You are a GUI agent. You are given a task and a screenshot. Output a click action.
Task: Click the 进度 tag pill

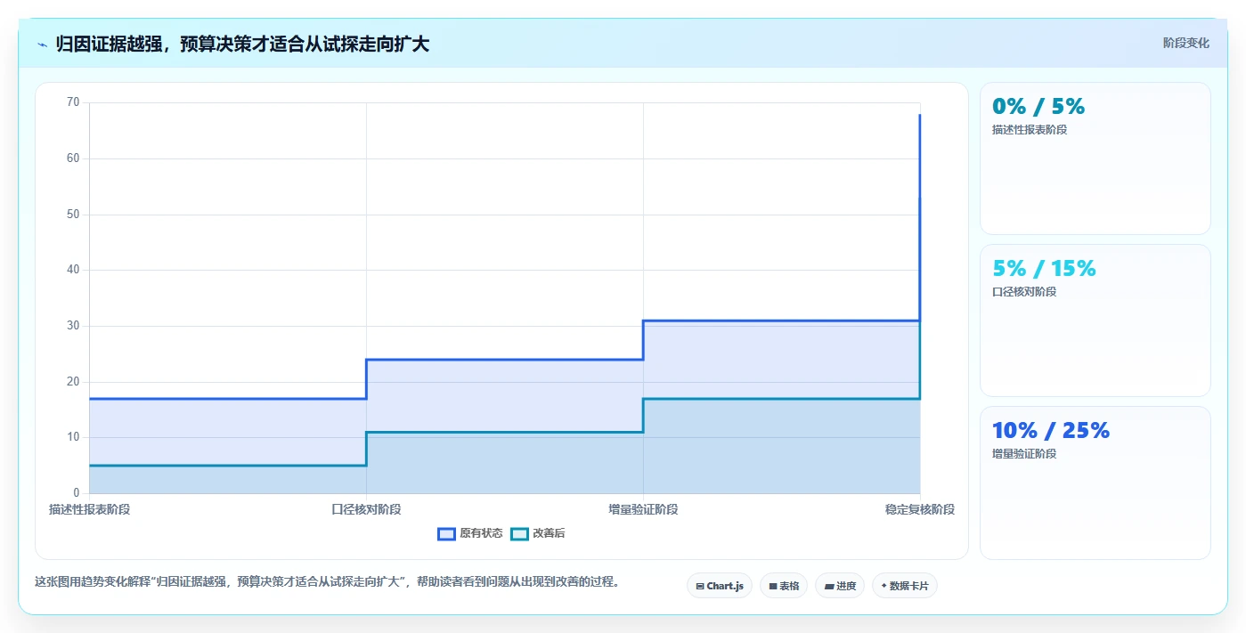tap(840, 586)
